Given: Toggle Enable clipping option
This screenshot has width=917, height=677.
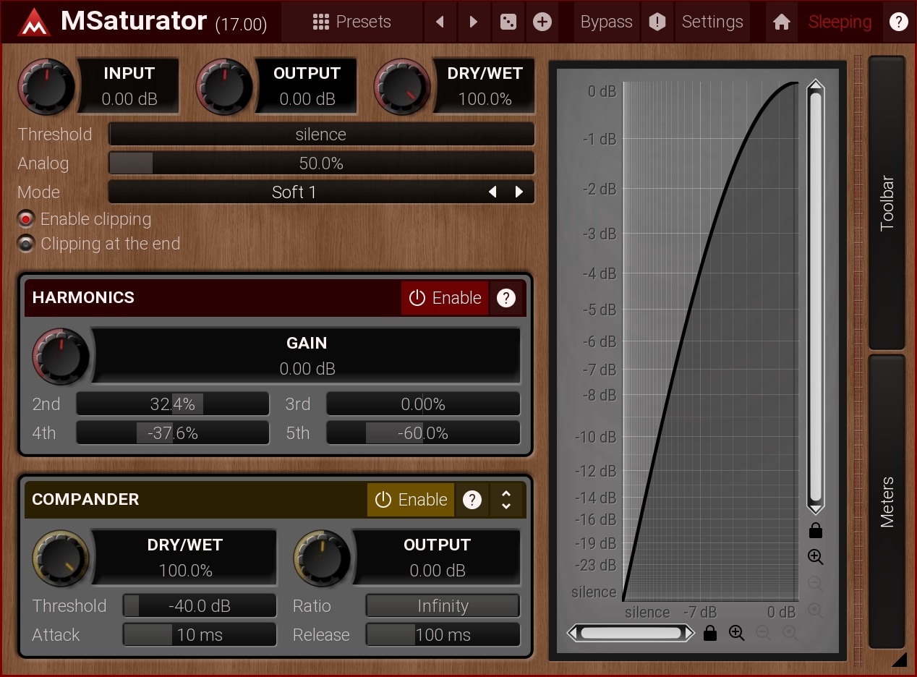Looking at the screenshot, I should pyautogui.click(x=26, y=219).
